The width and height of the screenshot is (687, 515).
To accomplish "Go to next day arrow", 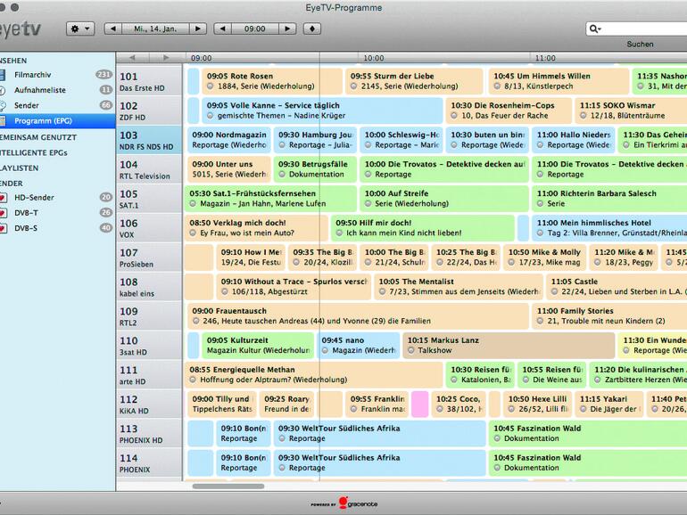I will click(x=198, y=29).
